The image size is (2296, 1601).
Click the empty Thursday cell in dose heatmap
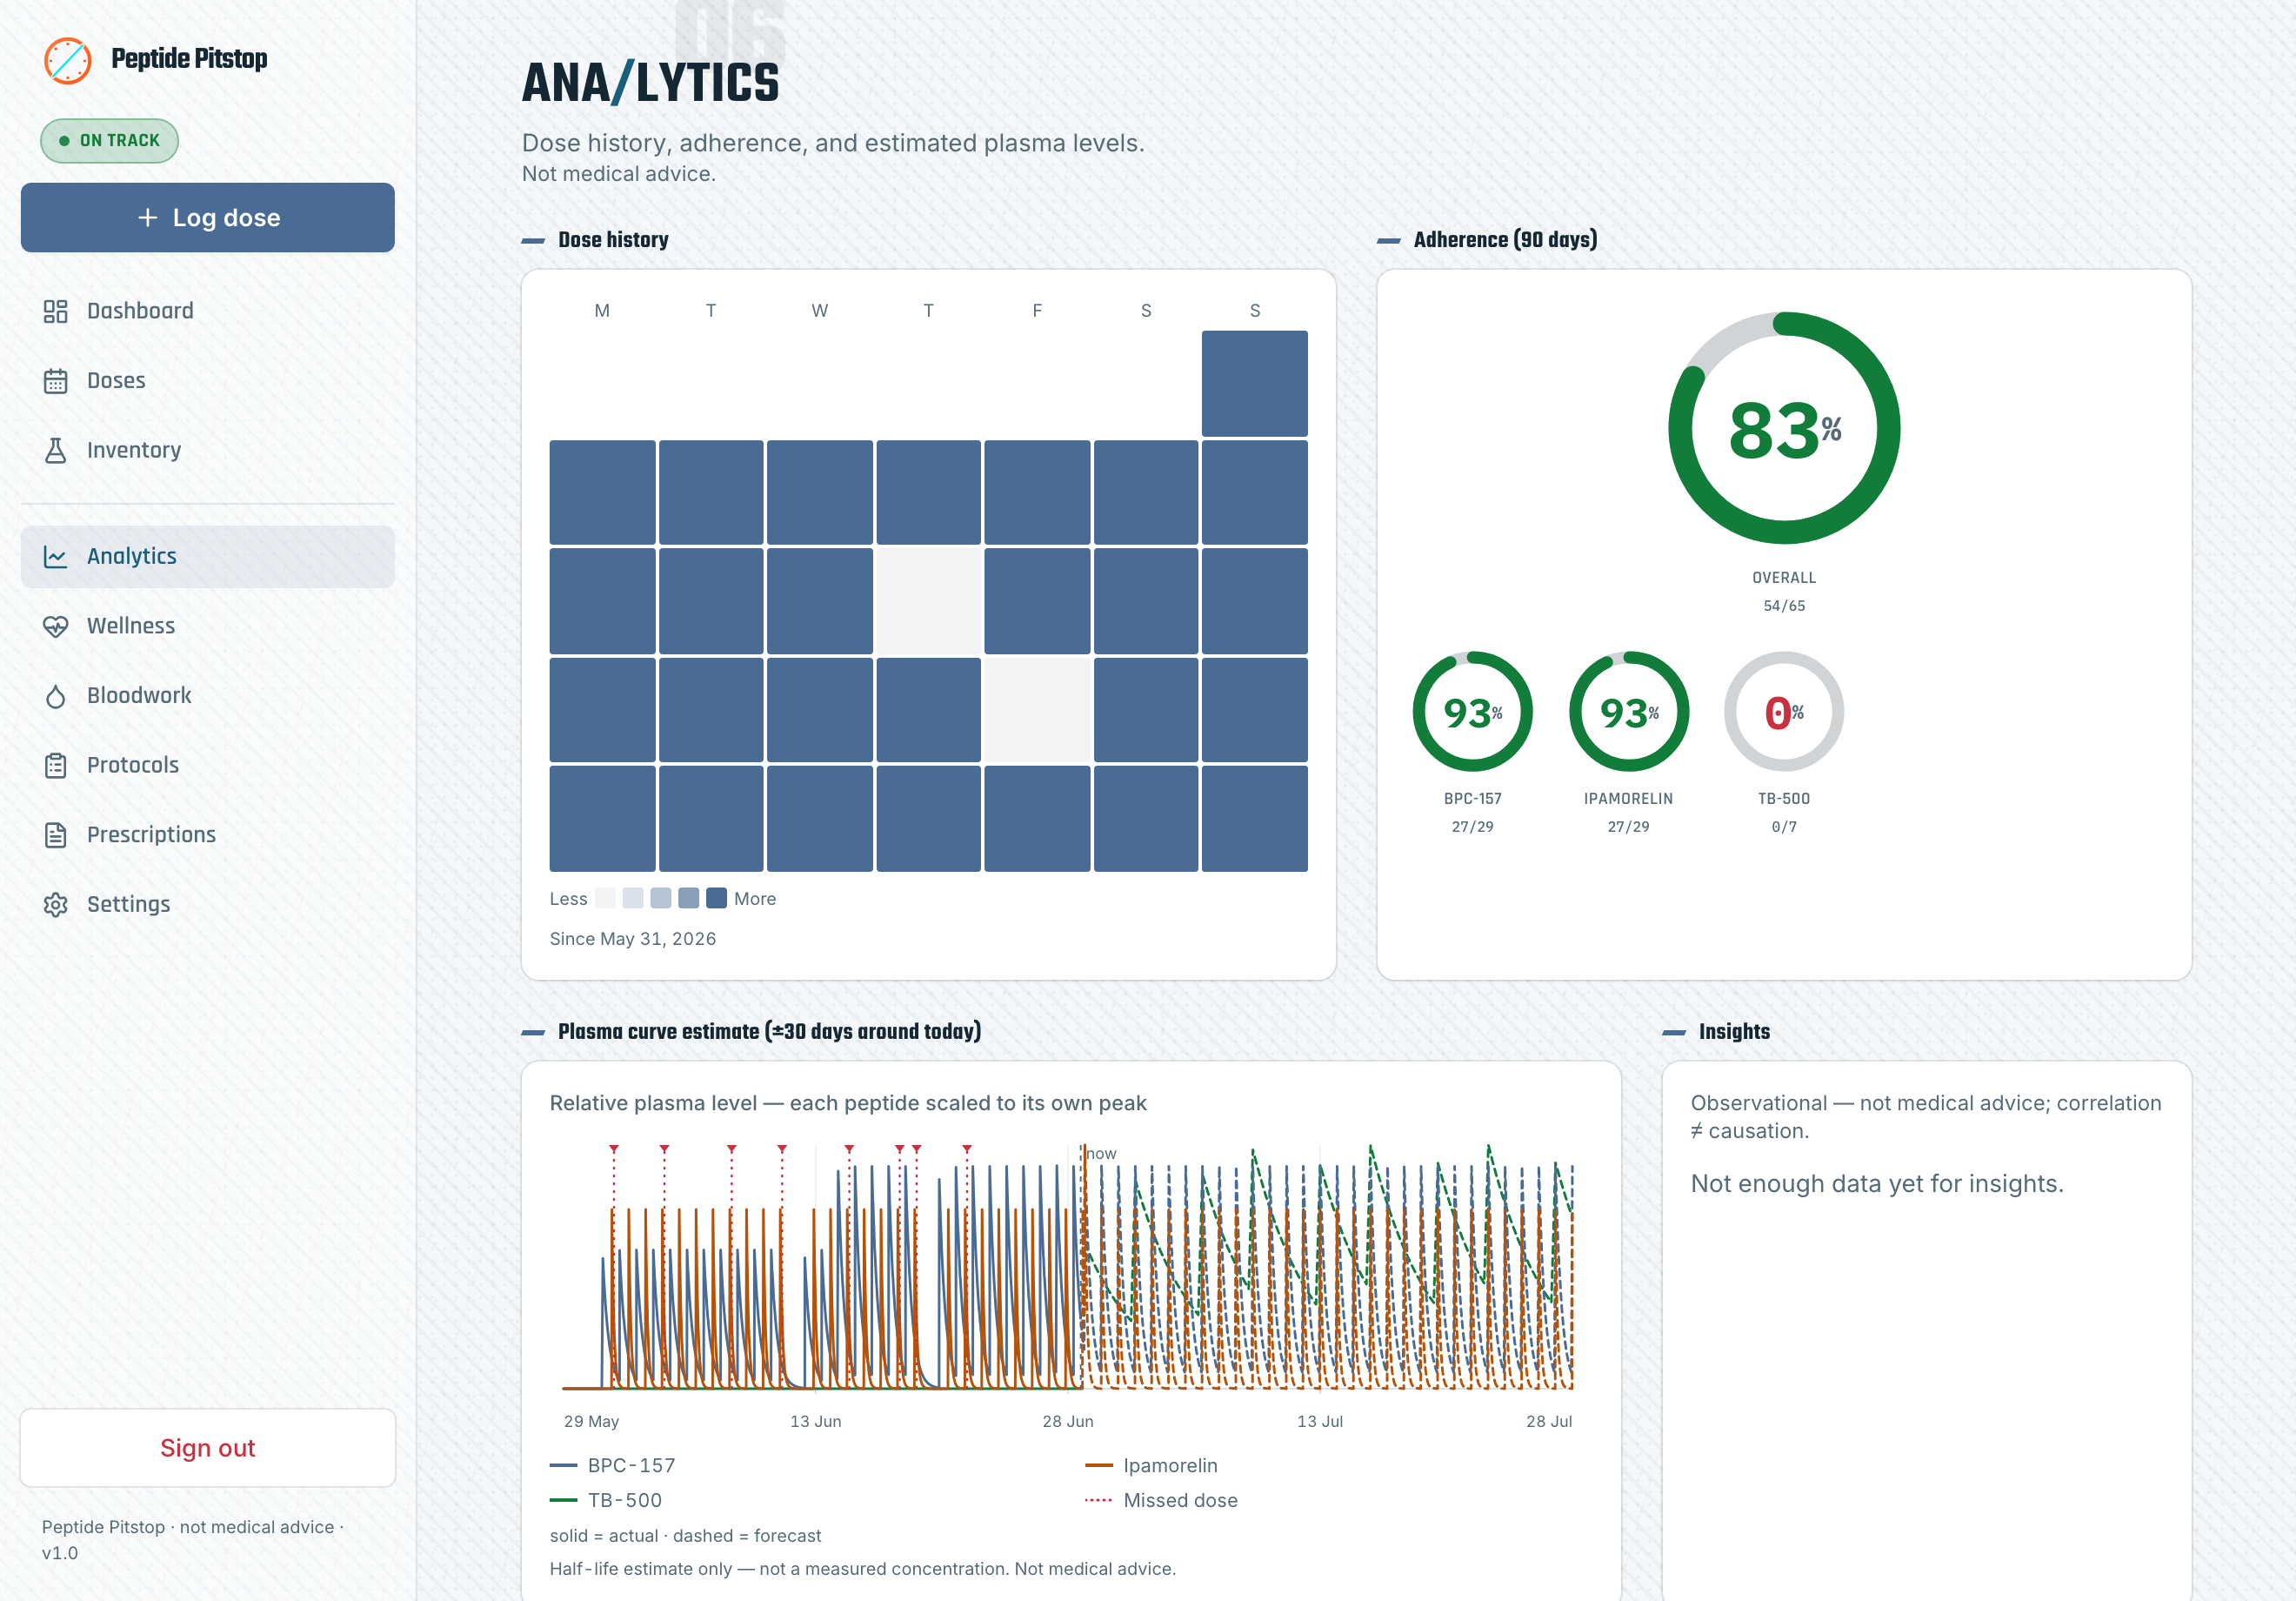pos(929,601)
